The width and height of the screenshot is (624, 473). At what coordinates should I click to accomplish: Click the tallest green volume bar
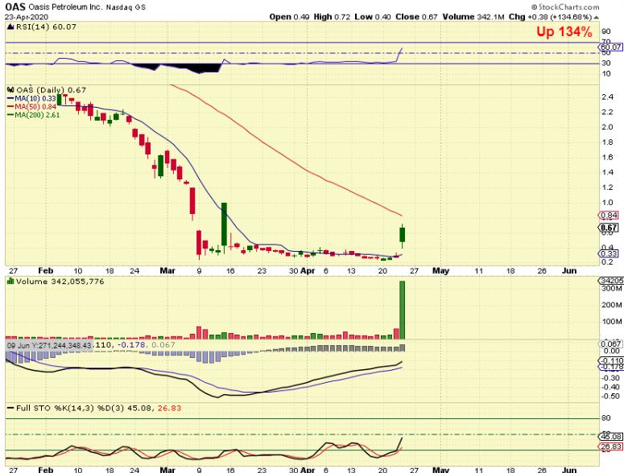403,310
